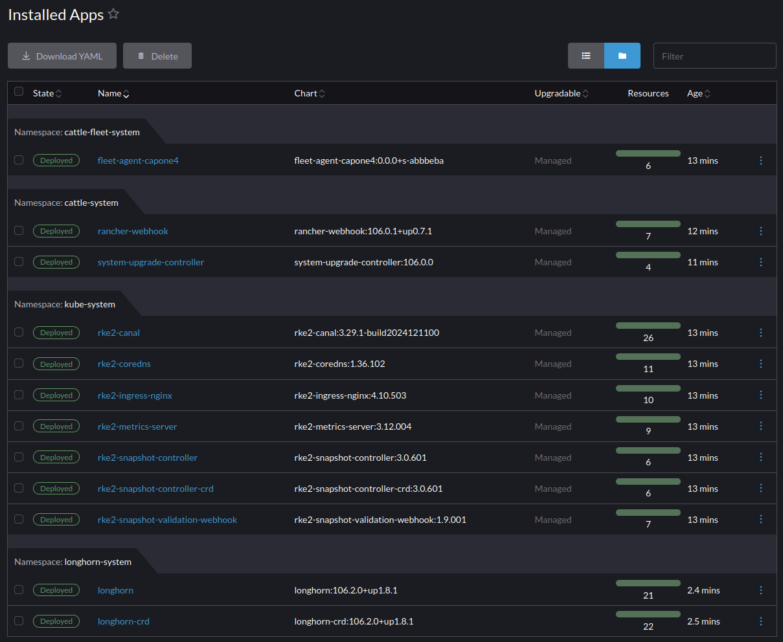Check the rancher-webhook row checkbox
Screen dimensions: 783x642
click(19, 230)
